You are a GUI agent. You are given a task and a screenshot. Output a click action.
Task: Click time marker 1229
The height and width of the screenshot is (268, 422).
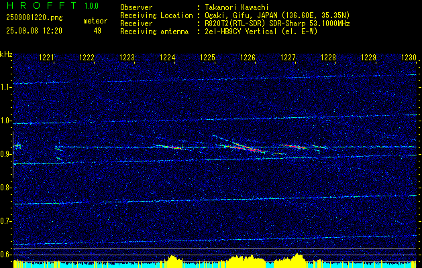(x=369, y=57)
